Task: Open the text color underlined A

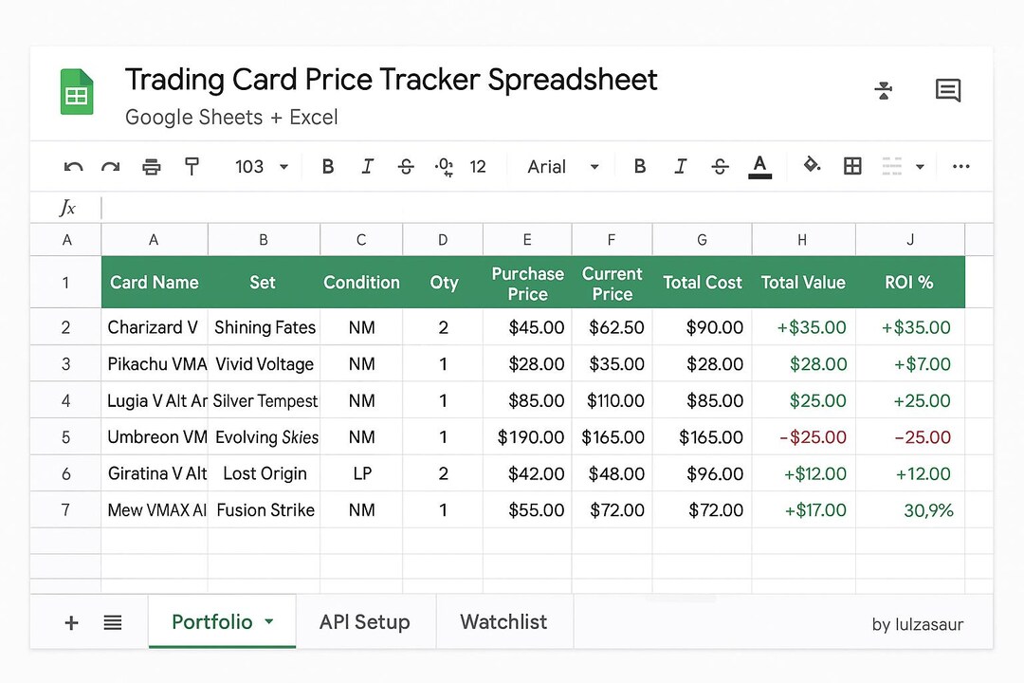Action: pos(759,167)
